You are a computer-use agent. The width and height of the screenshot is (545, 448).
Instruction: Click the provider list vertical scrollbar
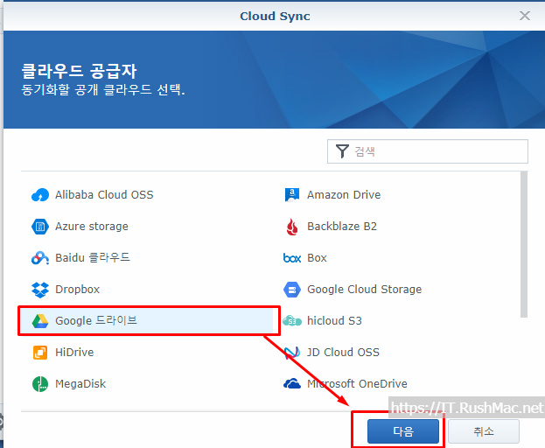tap(524, 244)
